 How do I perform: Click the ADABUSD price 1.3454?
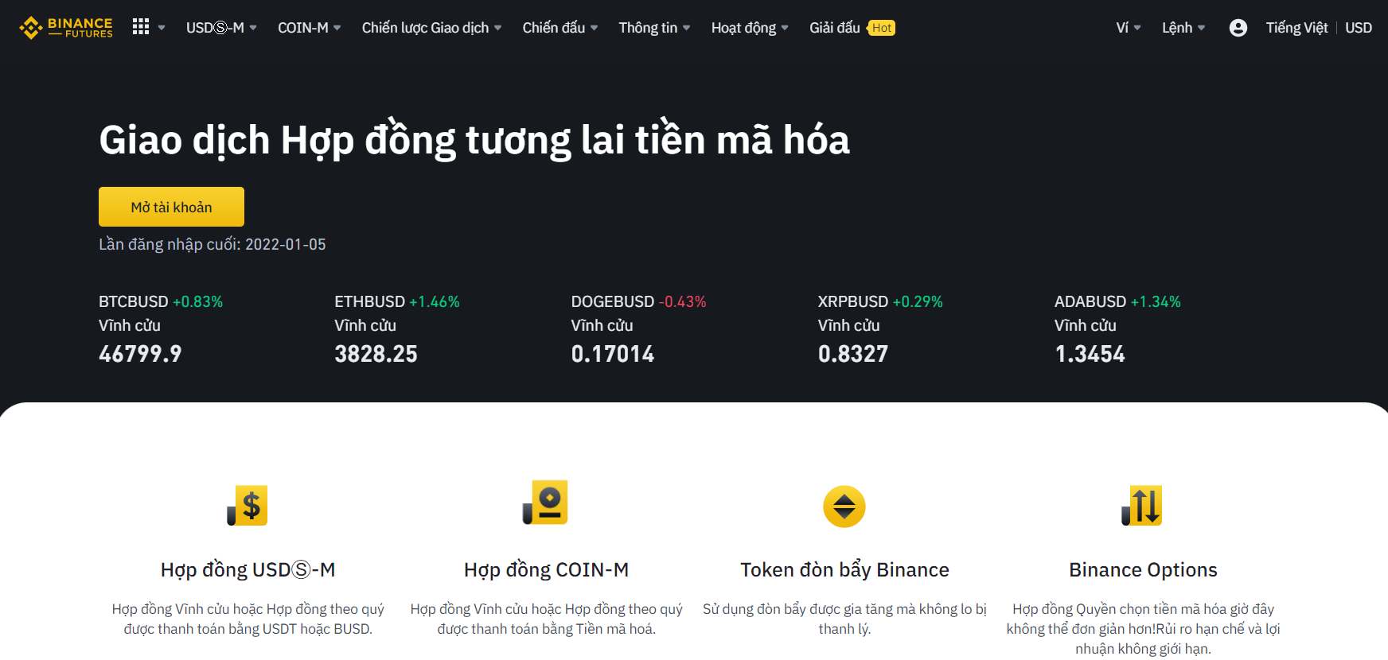tap(1090, 354)
